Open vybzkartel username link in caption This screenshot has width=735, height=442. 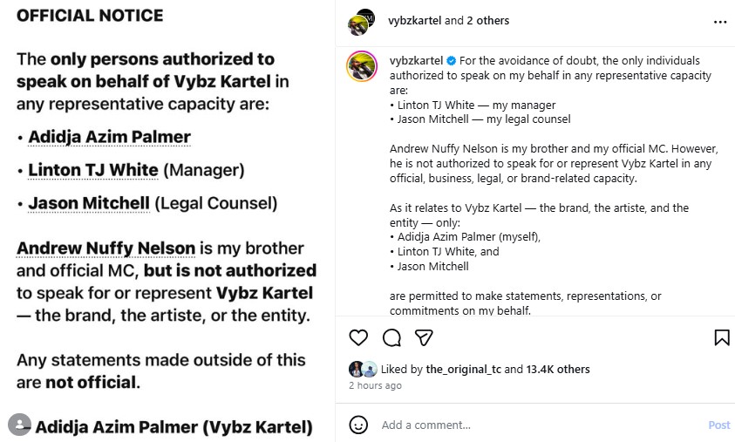(417, 61)
